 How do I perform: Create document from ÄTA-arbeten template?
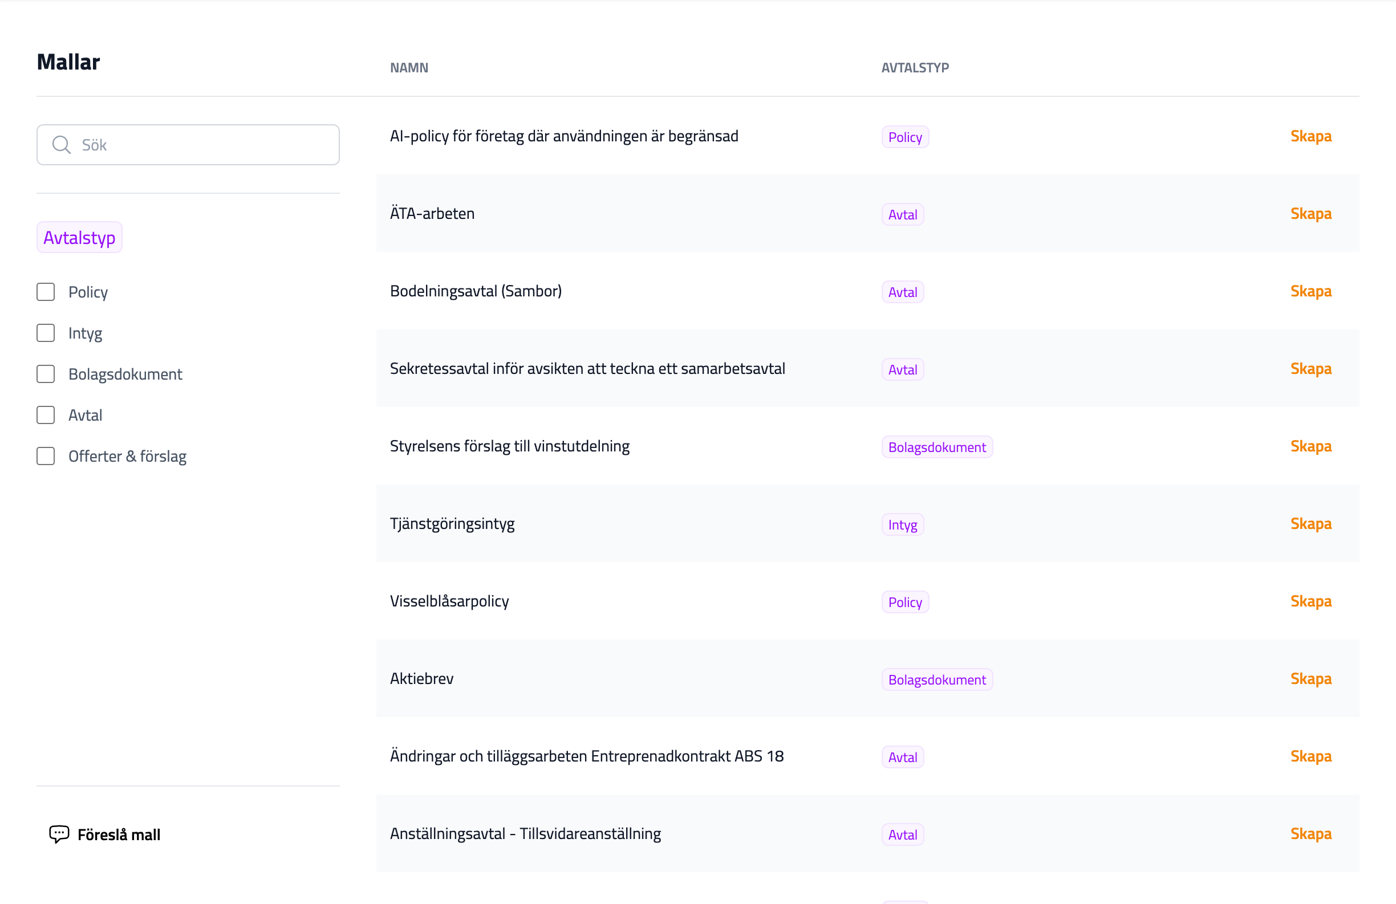coord(1310,213)
